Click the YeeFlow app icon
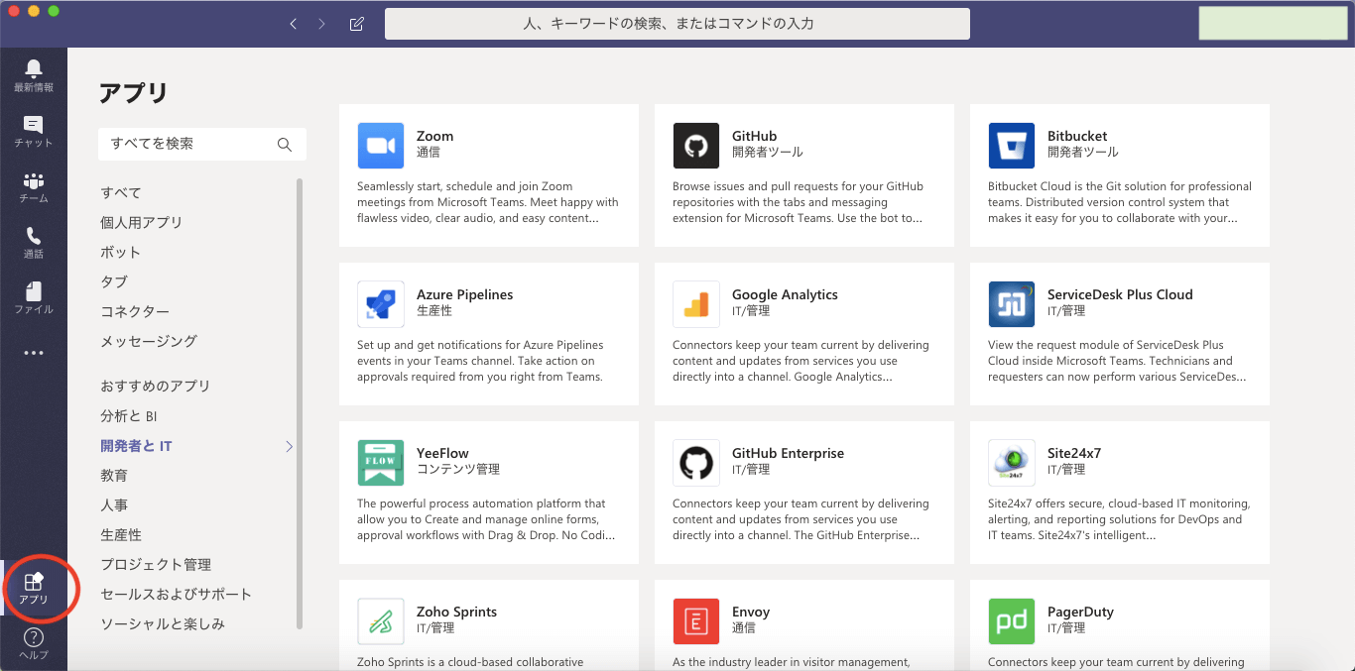The image size is (1355, 671). pos(381,463)
